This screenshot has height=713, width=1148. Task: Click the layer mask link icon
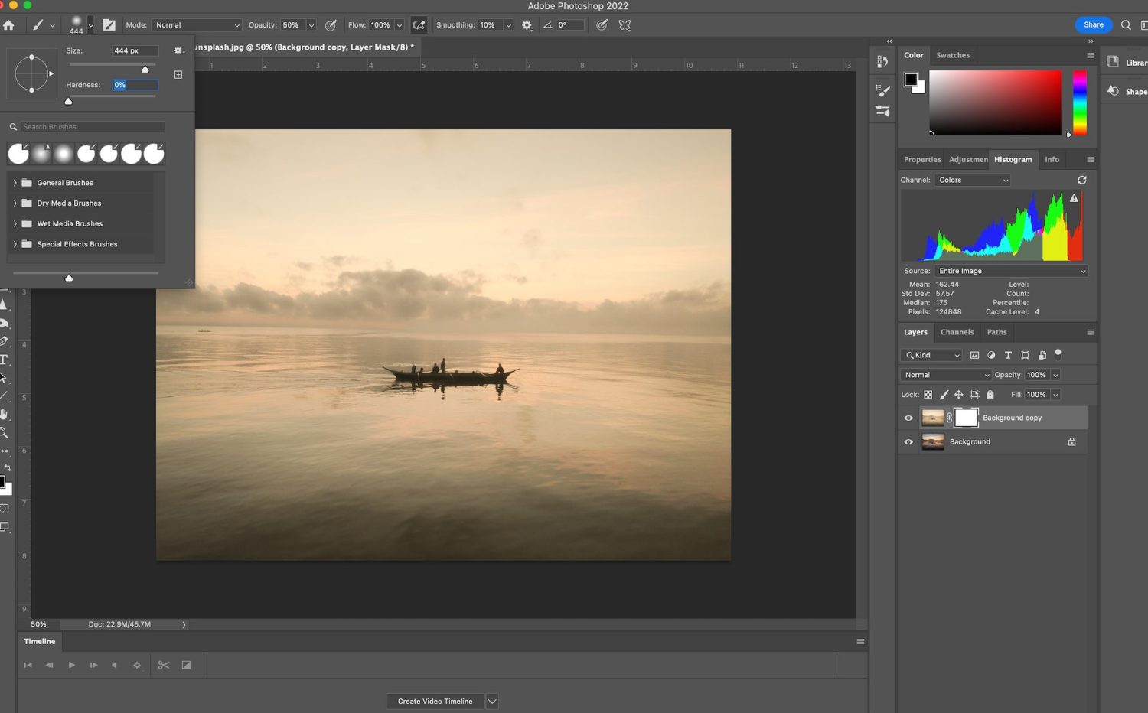[x=949, y=418]
